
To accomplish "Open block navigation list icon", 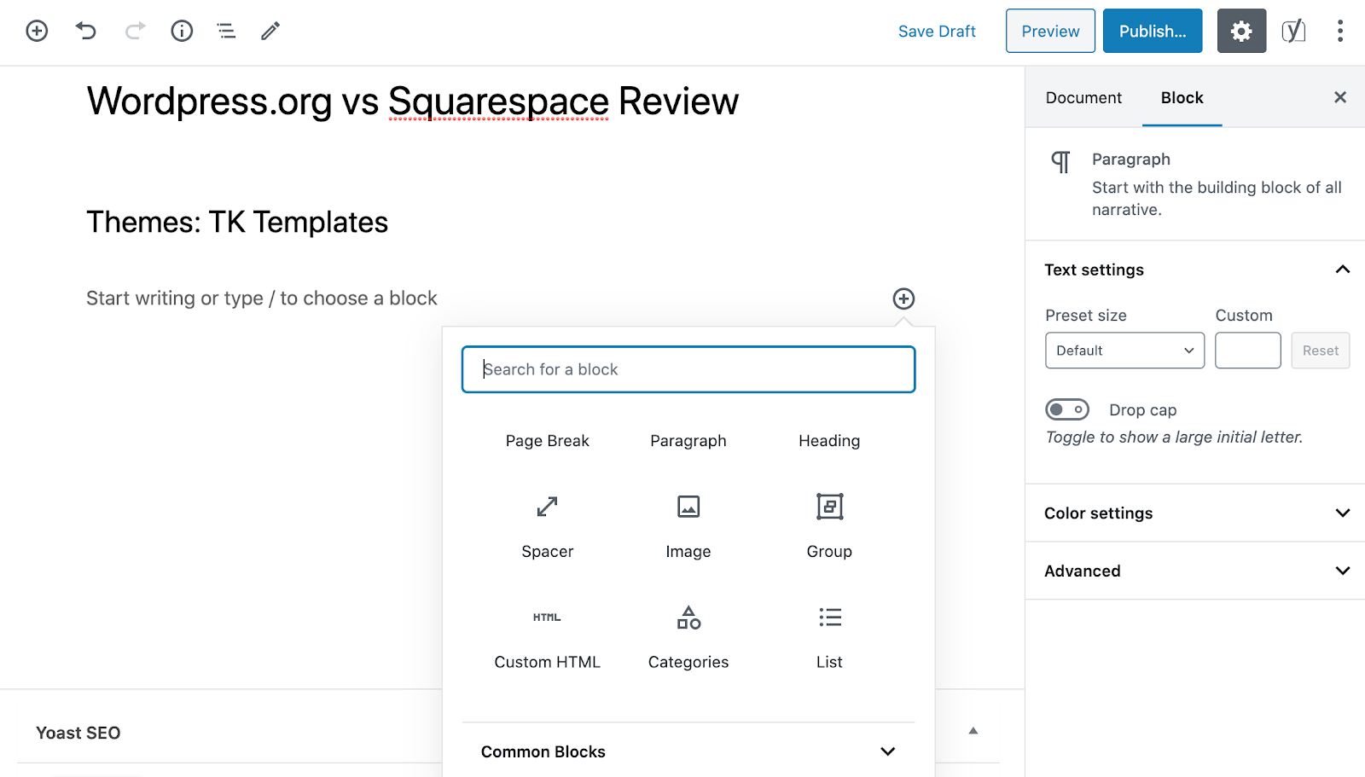I will 226,32.
